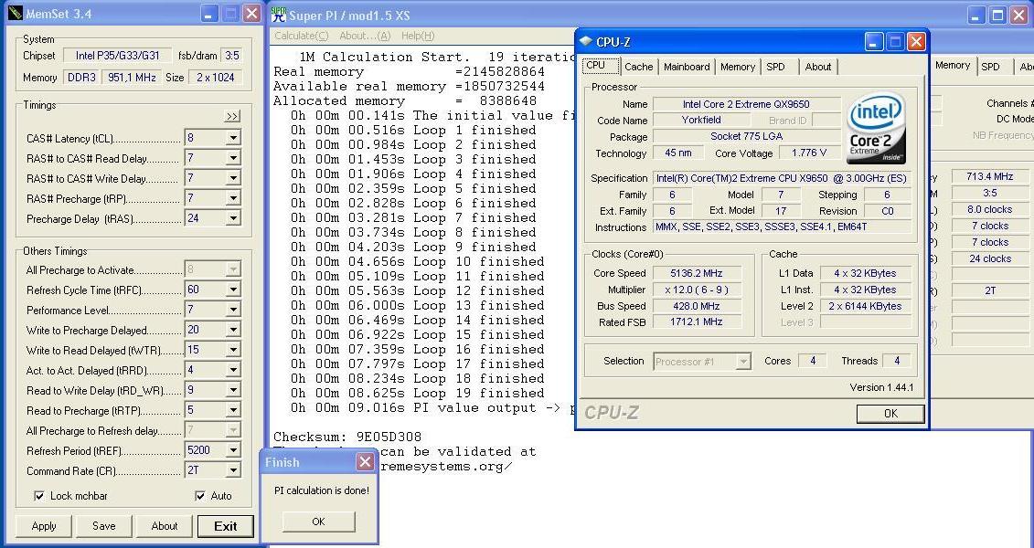The image size is (1034, 548).
Task: Open the Refresh Cycle Time (tRFC) dropdown
Action: click(233, 290)
